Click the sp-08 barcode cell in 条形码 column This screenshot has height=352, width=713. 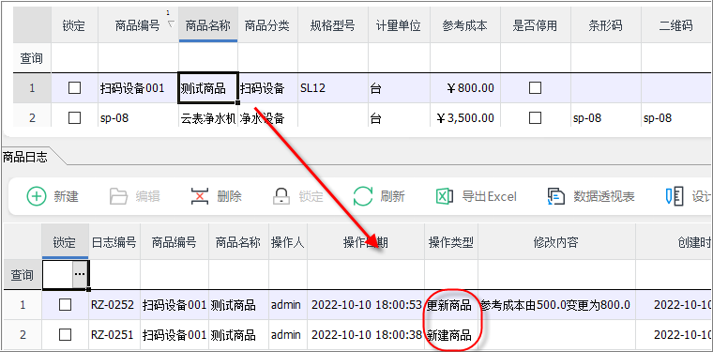[x=605, y=118]
